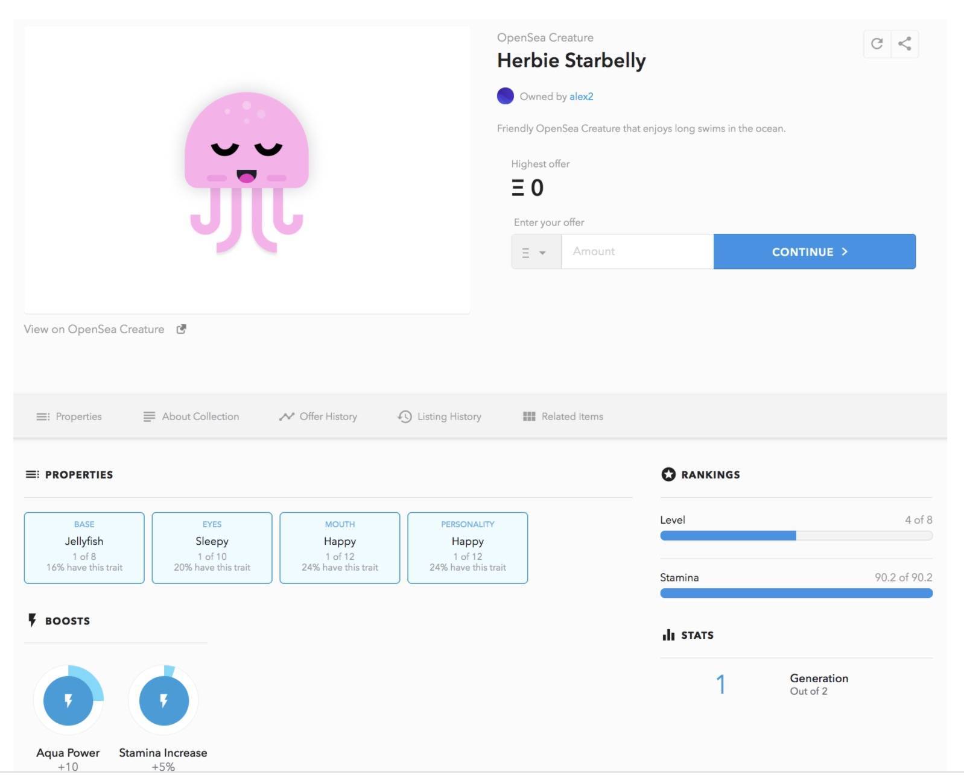This screenshot has height=775, width=964.
Task: Click the owner avatar circle
Action: pos(505,96)
